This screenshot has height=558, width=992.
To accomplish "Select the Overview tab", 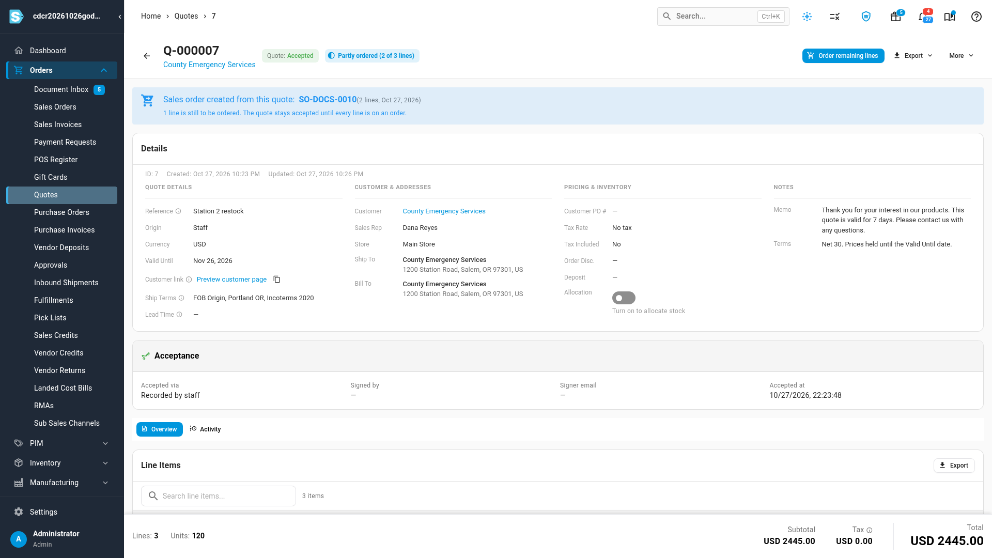I will (x=160, y=429).
